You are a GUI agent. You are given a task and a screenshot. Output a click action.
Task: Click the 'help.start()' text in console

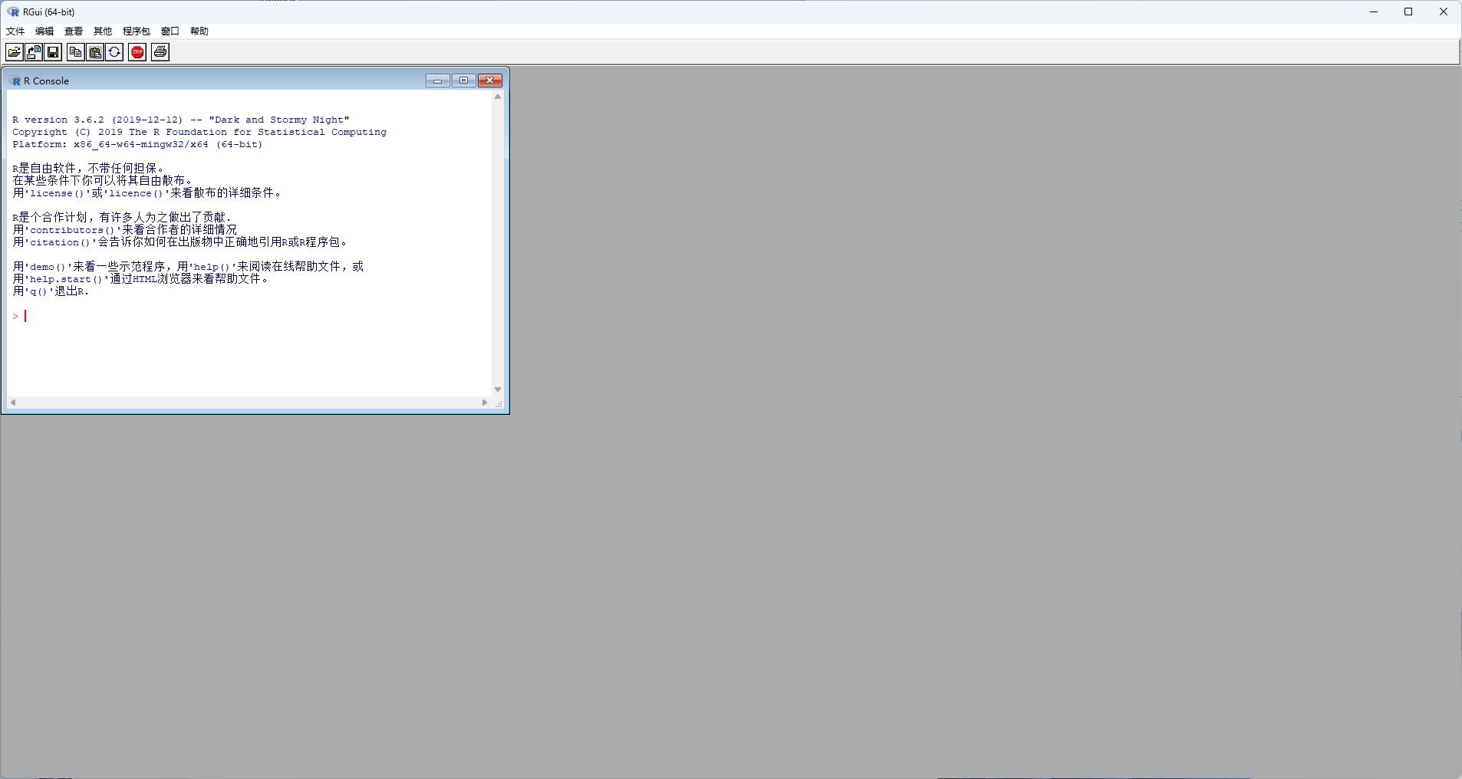(x=65, y=279)
